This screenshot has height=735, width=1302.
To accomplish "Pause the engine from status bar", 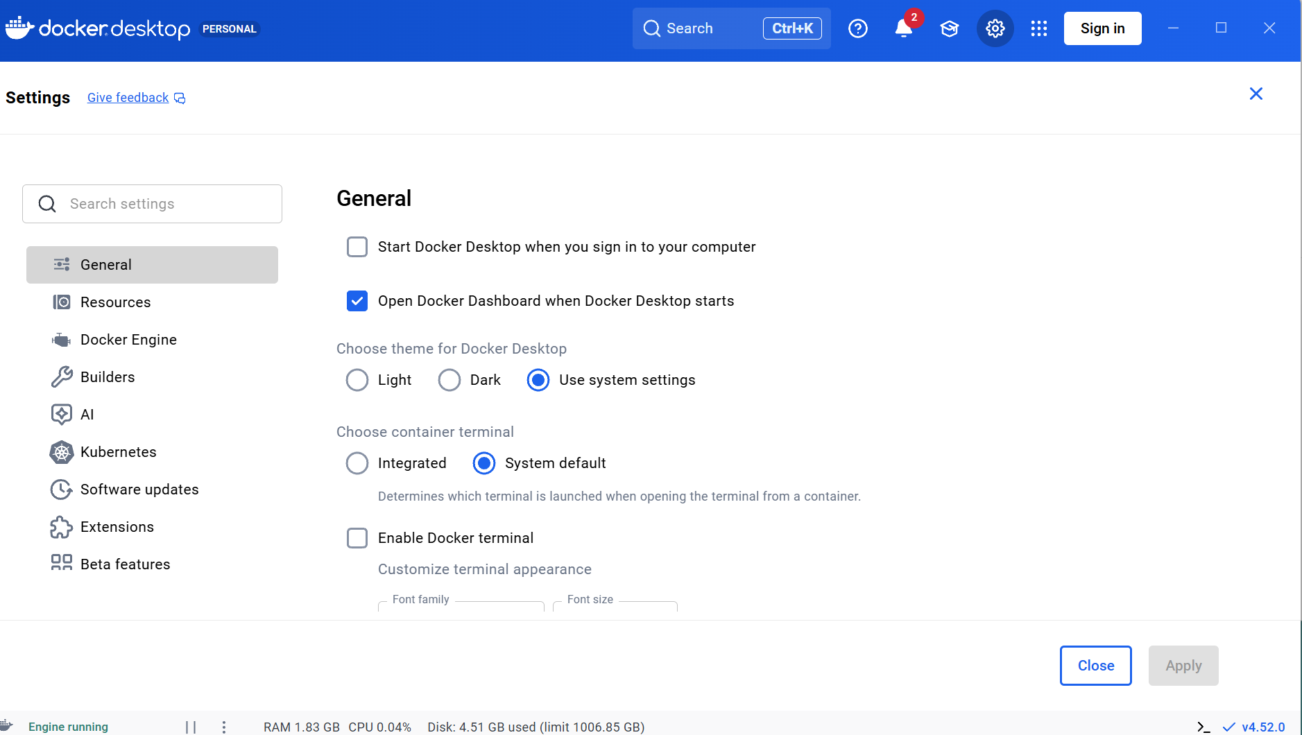I will tap(191, 727).
